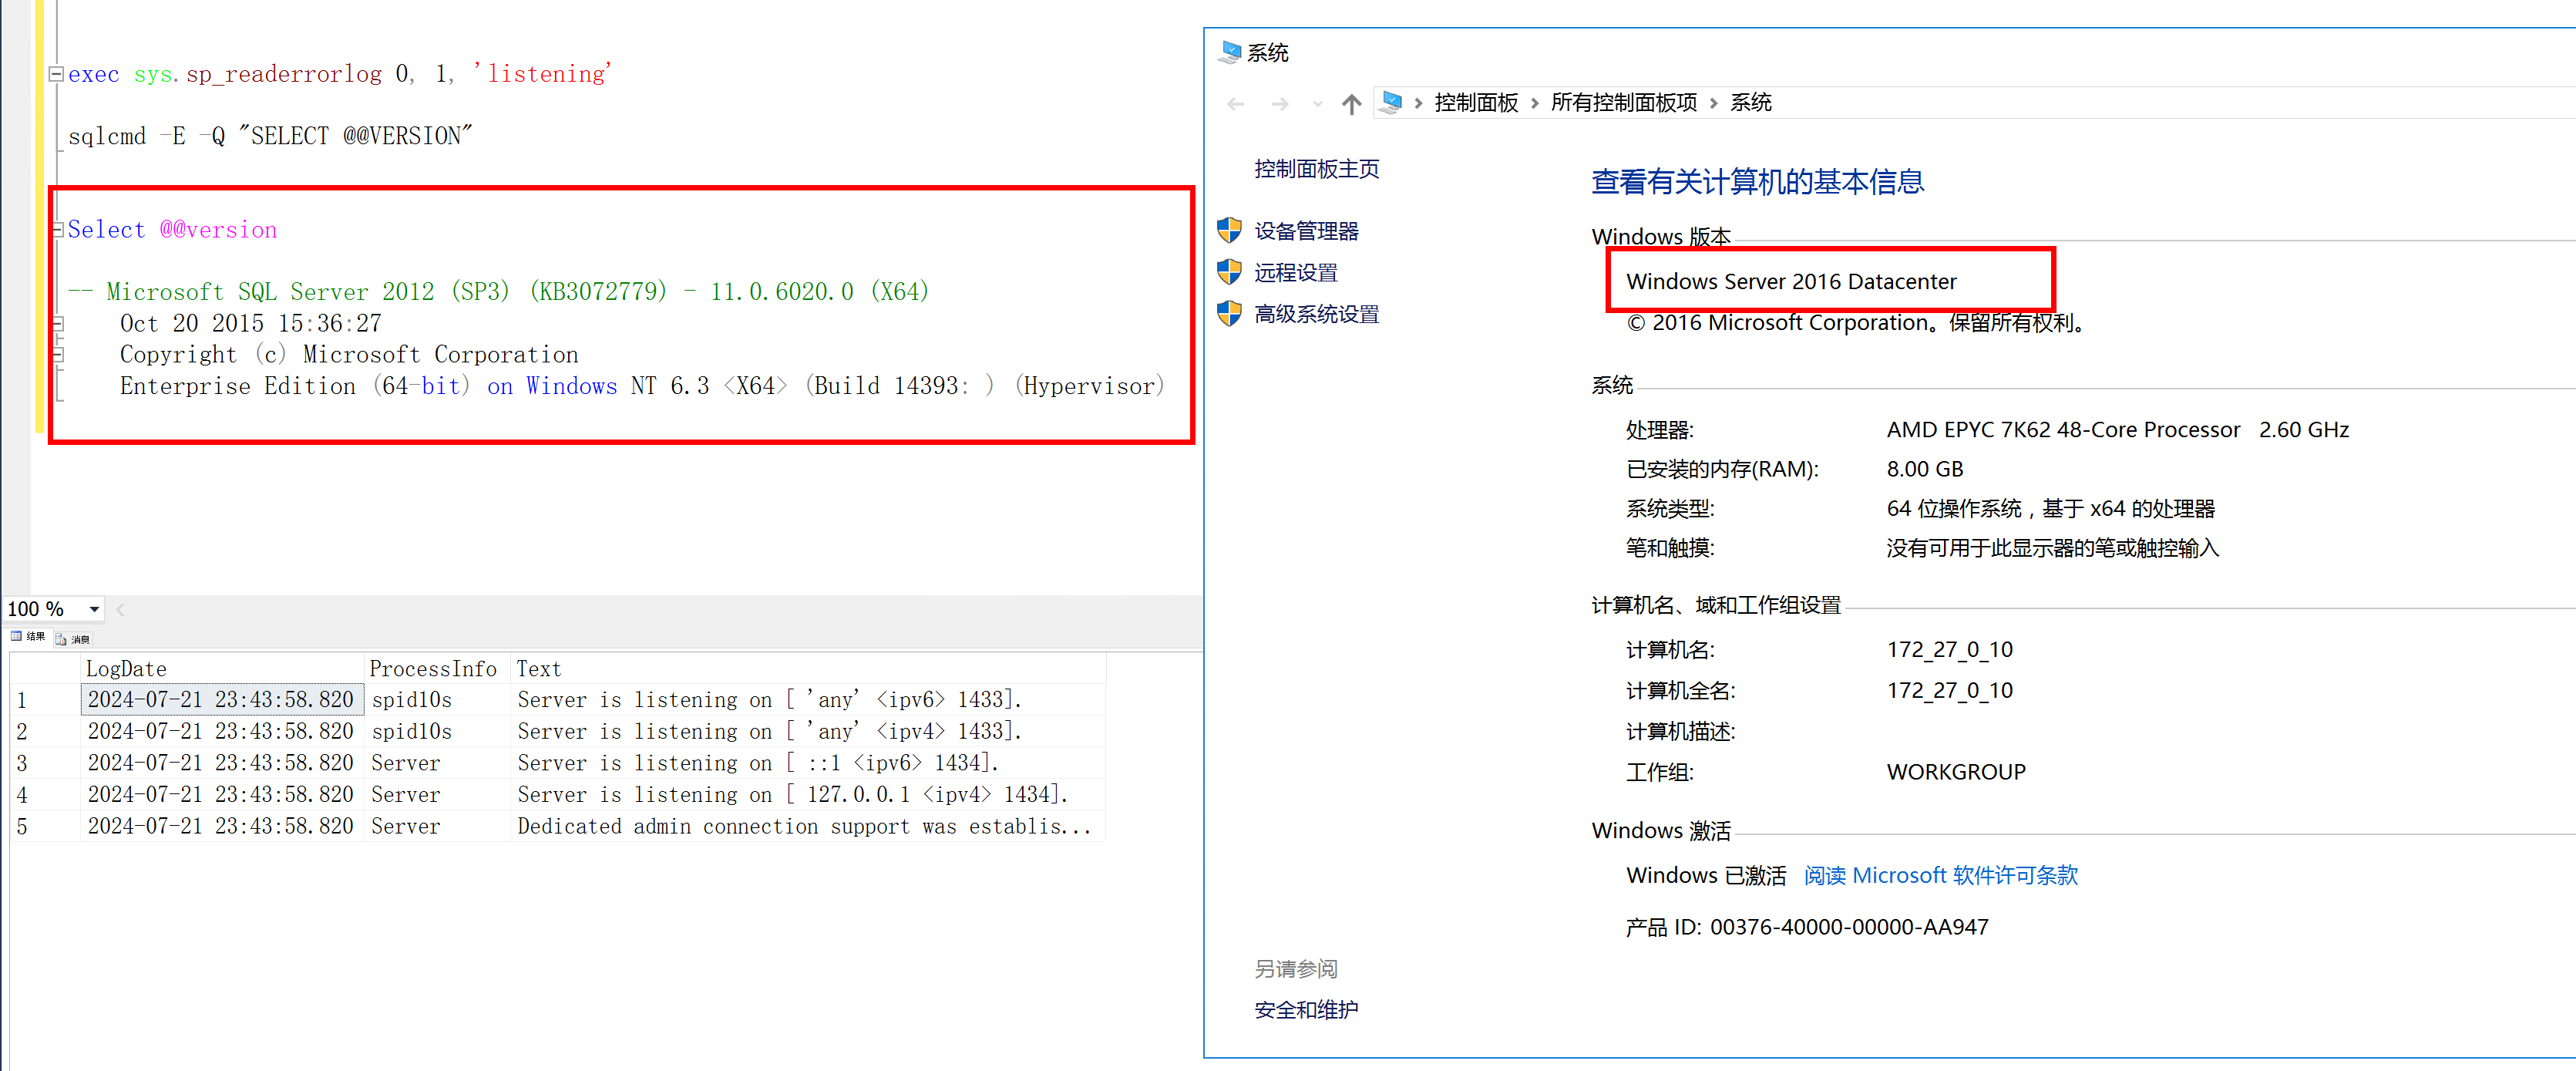Click the System window title icon

tap(1230, 52)
